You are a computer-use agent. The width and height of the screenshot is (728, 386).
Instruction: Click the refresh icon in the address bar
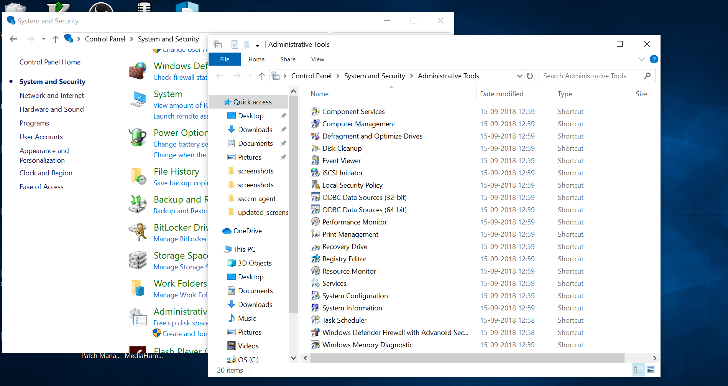(530, 76)
